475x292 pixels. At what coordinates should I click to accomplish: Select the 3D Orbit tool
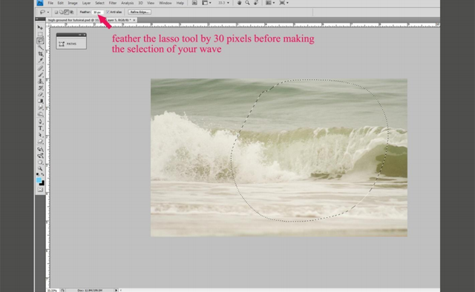point(40,156)
